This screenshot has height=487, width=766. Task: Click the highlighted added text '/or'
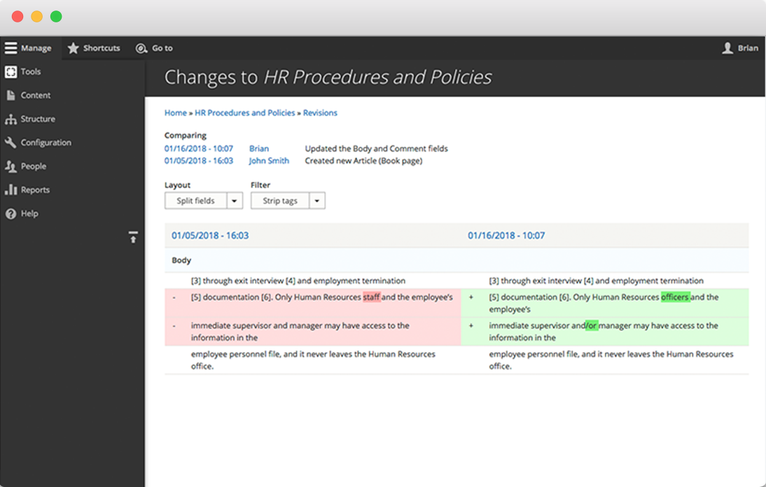tap(592, 325)
